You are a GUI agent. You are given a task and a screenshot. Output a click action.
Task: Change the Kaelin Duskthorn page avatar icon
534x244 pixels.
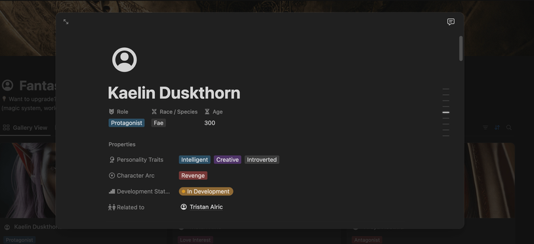pos(124,60)
